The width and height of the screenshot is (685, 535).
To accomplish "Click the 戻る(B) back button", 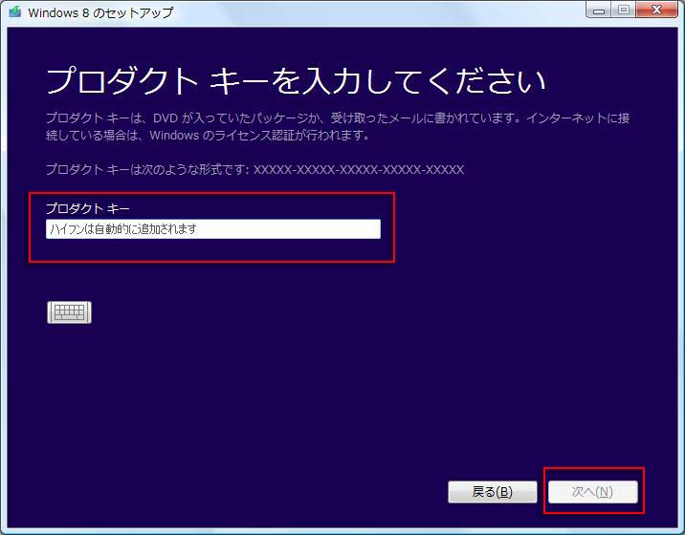I will (493, 492).
